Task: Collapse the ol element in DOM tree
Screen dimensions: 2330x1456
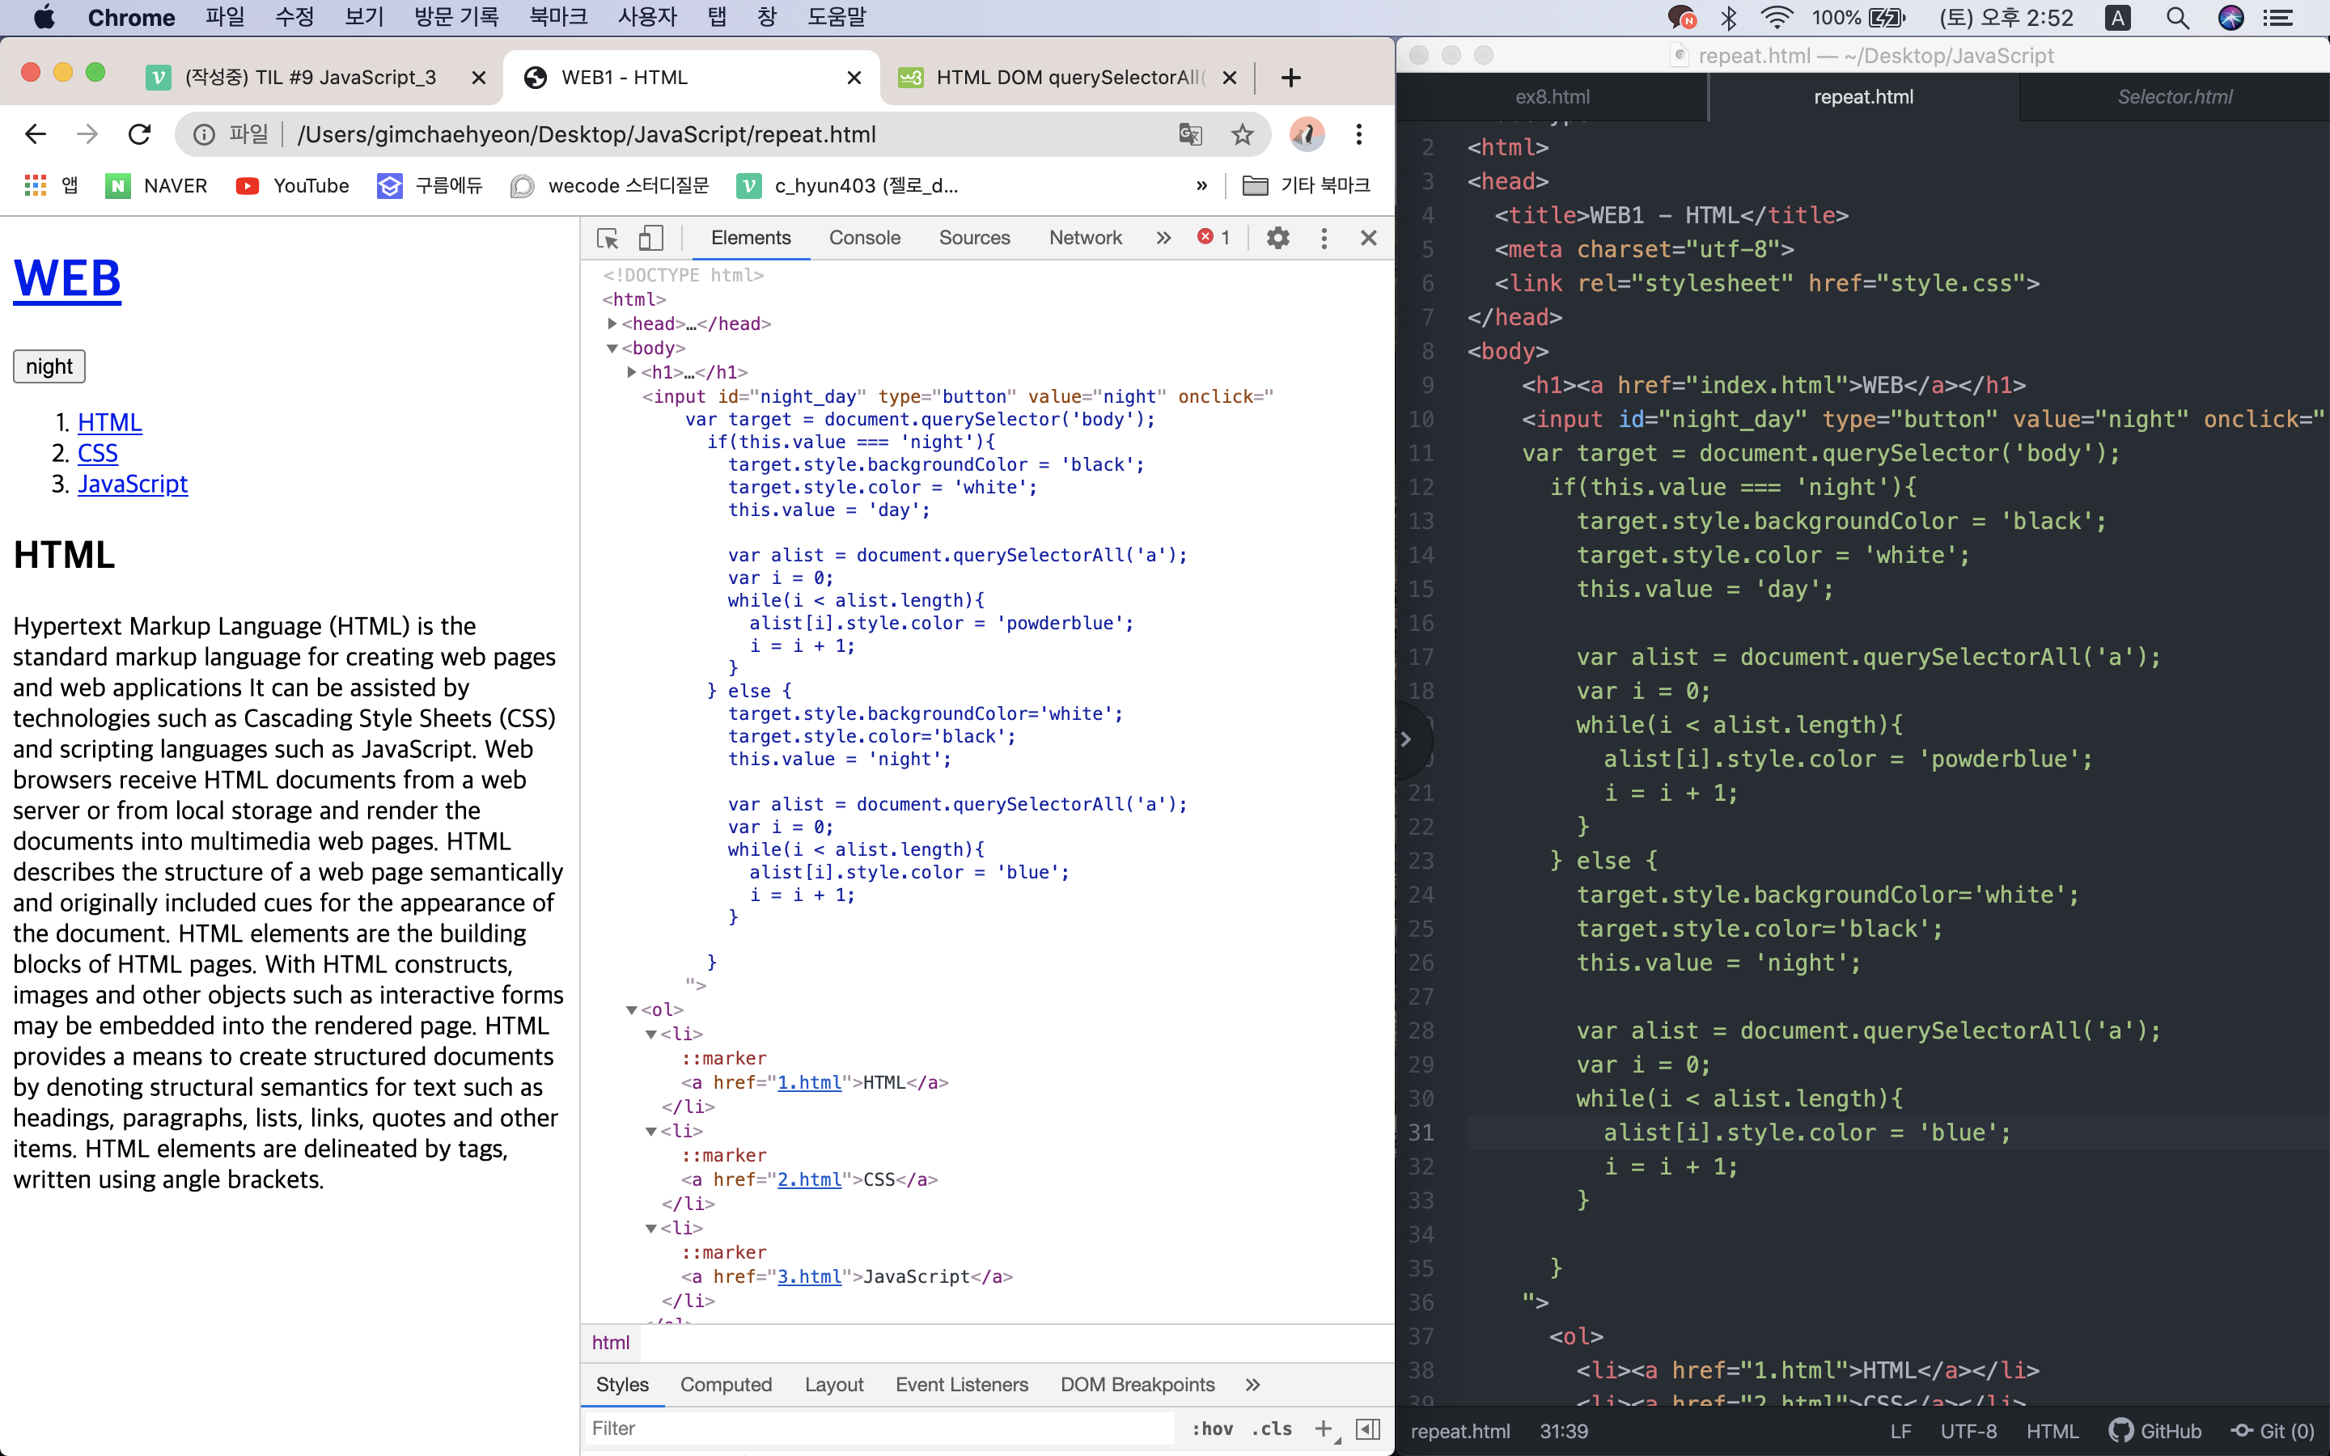Action: [x=632, y=1009]
